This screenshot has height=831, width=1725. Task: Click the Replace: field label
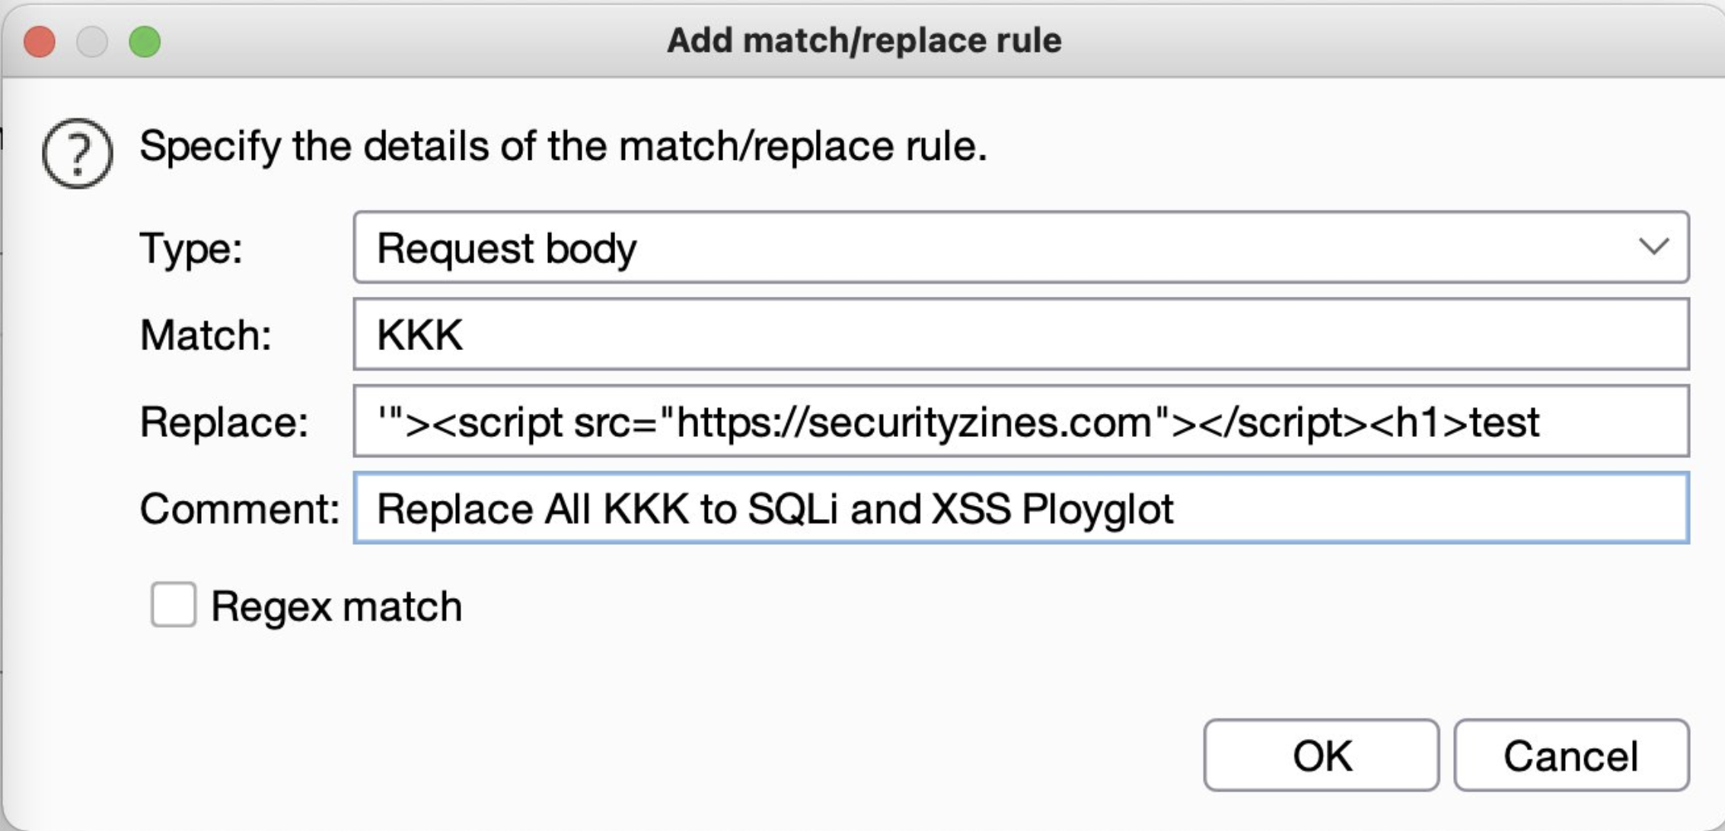(x=224, y=422)
